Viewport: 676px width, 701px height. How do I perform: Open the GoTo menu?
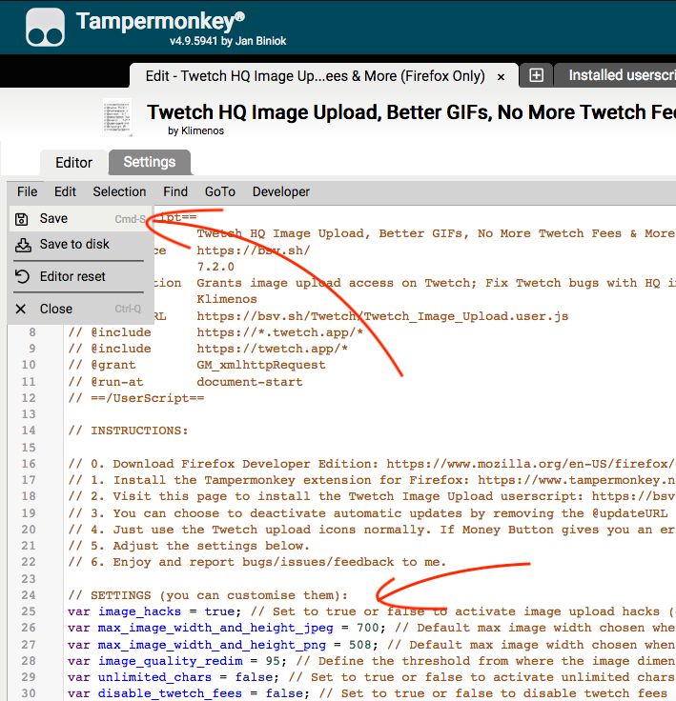coord(220,191)
